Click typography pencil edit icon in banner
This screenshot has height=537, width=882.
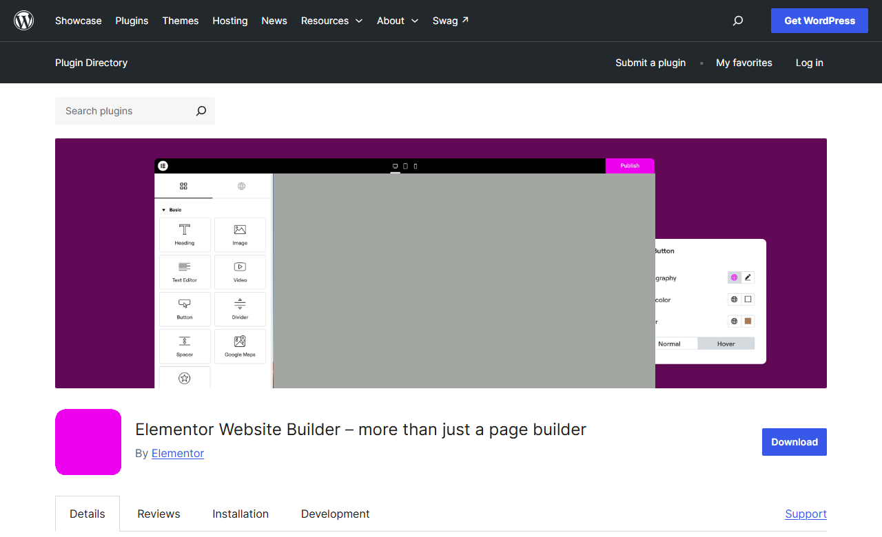748,277
